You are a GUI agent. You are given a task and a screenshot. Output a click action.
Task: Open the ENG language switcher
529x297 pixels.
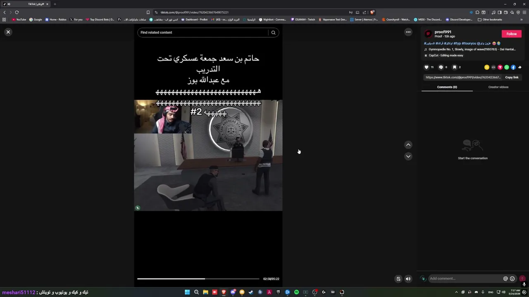coord(491,292)
